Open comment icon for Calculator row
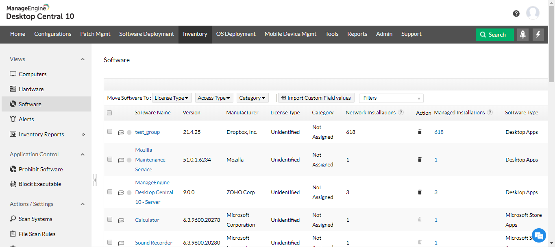The width and height of the screenshot is (555, 247). (x=121, y=221)
